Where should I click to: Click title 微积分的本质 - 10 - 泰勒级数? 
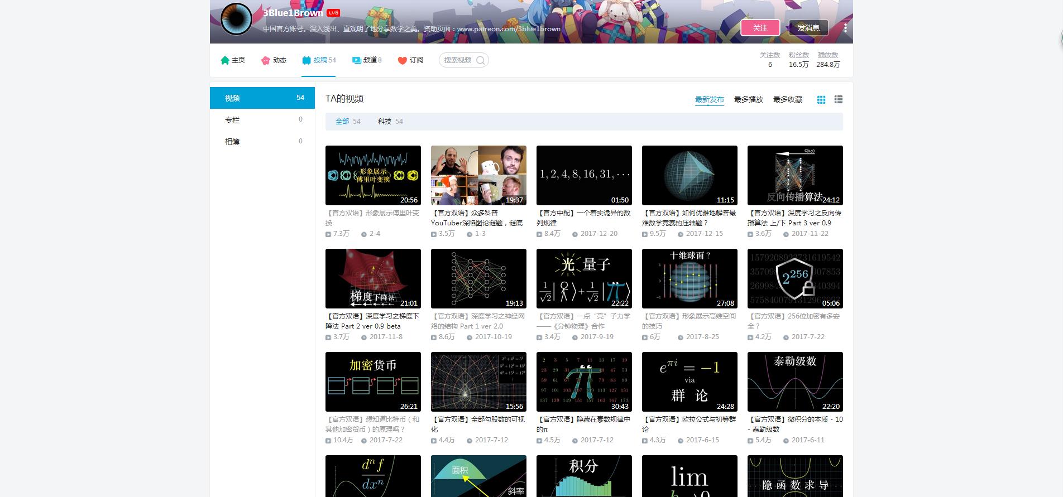coord(795,424)
